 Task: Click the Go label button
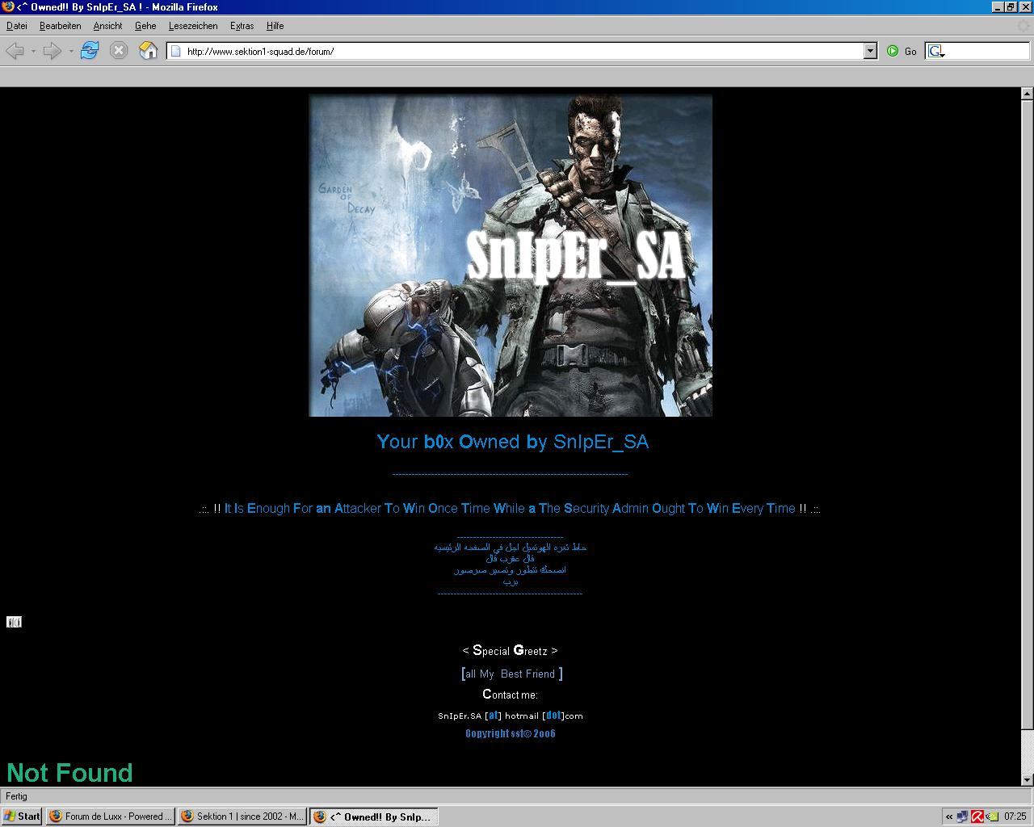pos(910,51)
